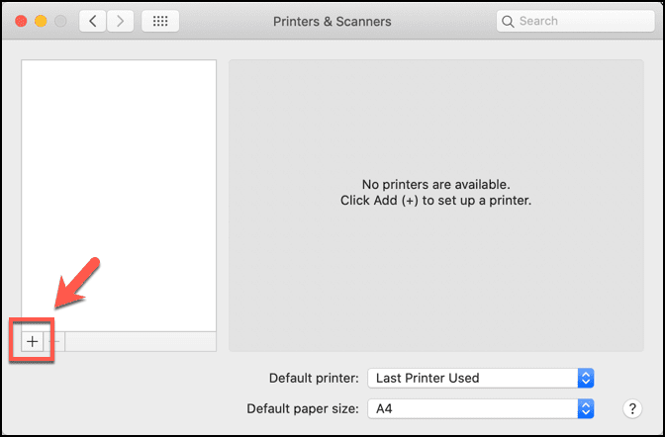Image resolution: width=665 pixels, height=437 pixels.
Task: Click the Remove (−) printer button
Action: 55,341
